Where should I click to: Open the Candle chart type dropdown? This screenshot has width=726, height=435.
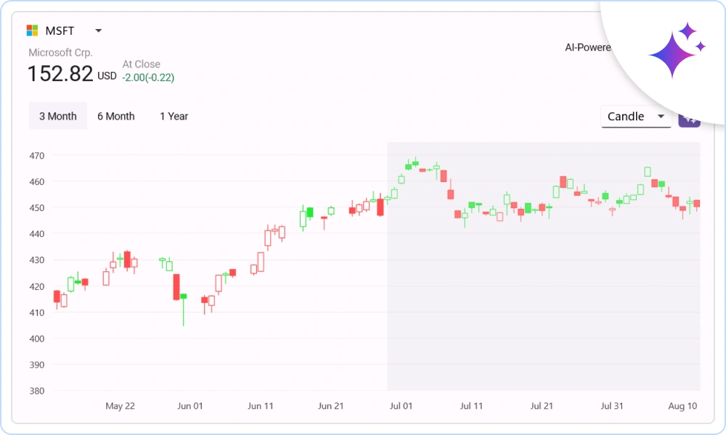636,117
